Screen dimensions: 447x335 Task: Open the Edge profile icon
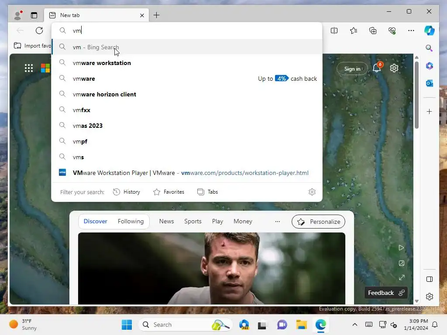pos(18,15)
